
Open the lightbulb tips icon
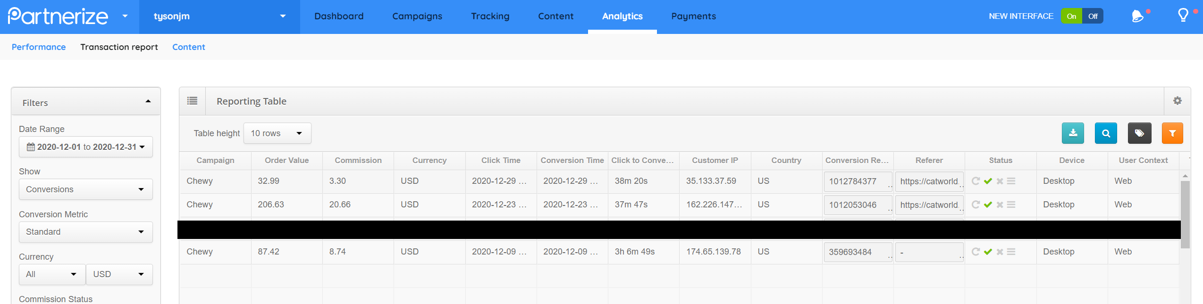pyautogui.click(x=1183, y=16)
